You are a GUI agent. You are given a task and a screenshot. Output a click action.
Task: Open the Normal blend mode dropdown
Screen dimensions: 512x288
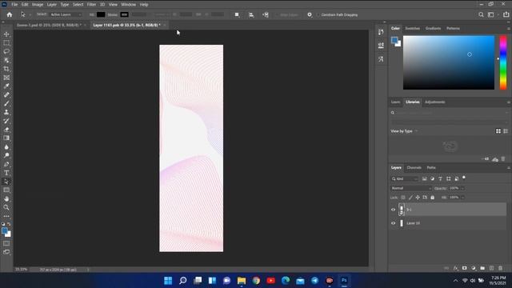(411, 188)
